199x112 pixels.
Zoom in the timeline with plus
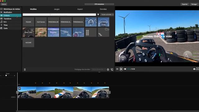15,76
